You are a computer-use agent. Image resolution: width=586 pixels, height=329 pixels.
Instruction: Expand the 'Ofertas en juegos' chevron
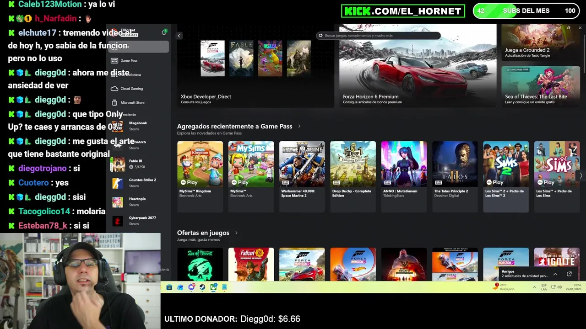click(236, 233)
